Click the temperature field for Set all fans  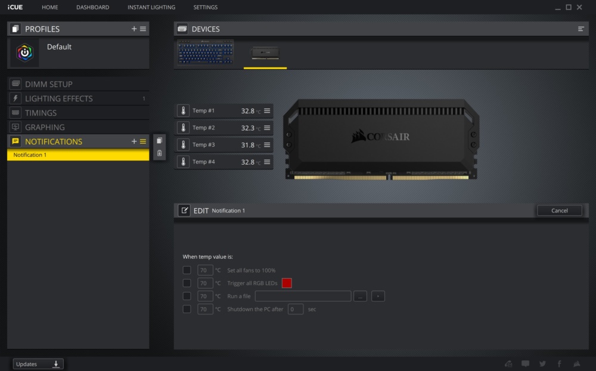205,270
